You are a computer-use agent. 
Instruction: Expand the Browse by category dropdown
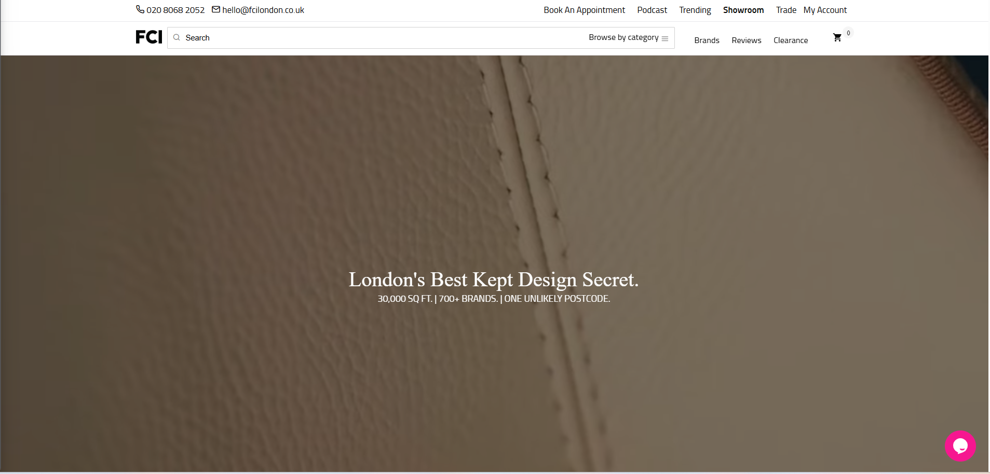pos(623,37)
